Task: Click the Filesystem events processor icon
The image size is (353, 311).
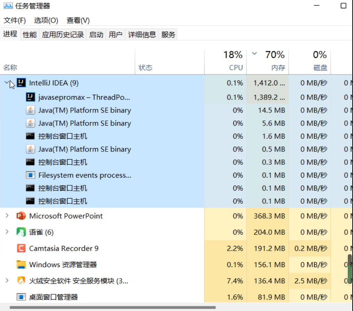Action: (x=31, y=175)
